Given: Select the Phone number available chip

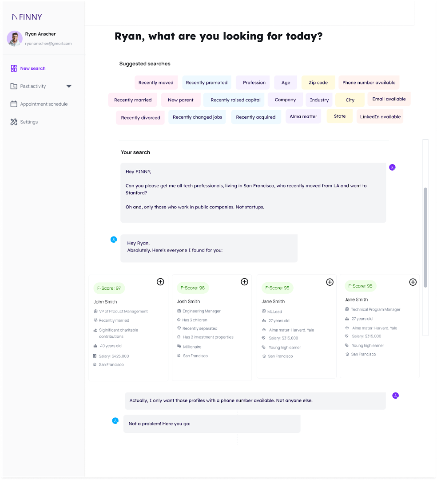Looking at the screenshot, I should click(x=369, y=83).
